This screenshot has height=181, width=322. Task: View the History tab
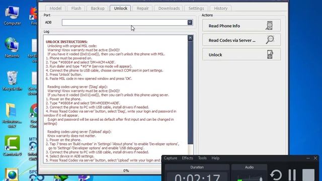point(221,8)
